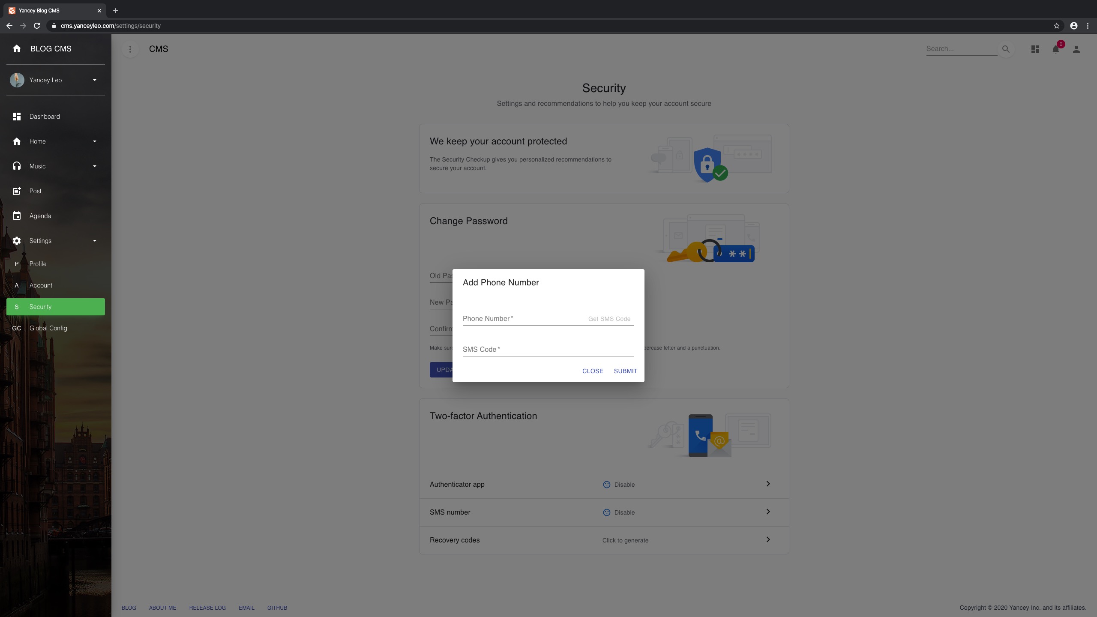Screen dimensions: 1097x617
Task: Click the search magnifier icon
Action: [x=1006, y=49]
